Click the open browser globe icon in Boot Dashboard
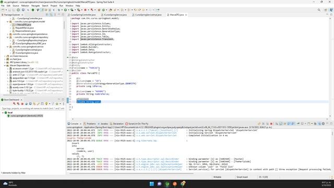 pyautogui.click(x=26, y=104)
